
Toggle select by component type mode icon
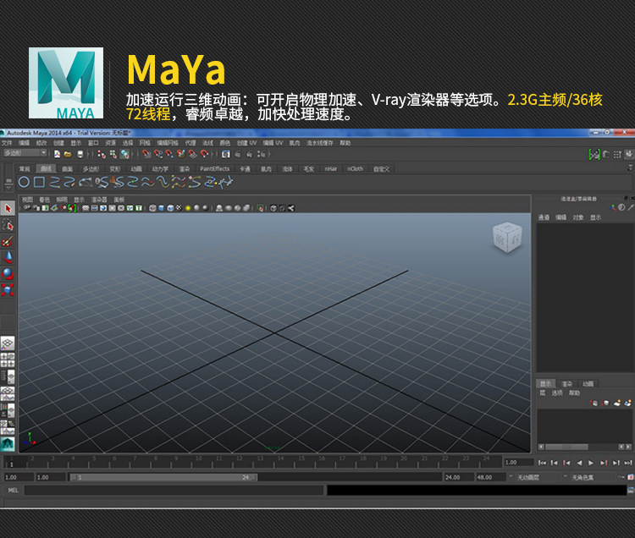[124, 154]
